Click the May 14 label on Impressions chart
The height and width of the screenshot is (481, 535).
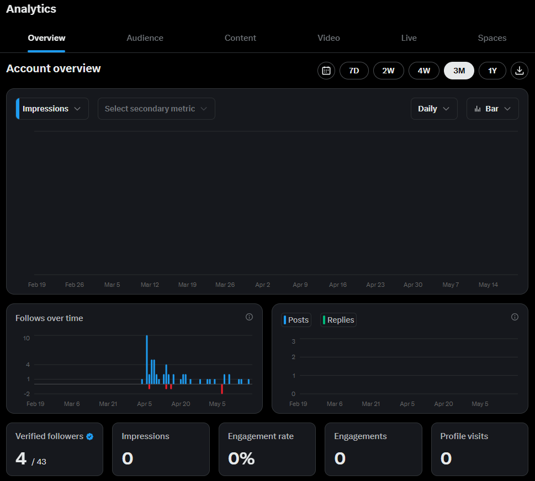(x=488, y=285)
